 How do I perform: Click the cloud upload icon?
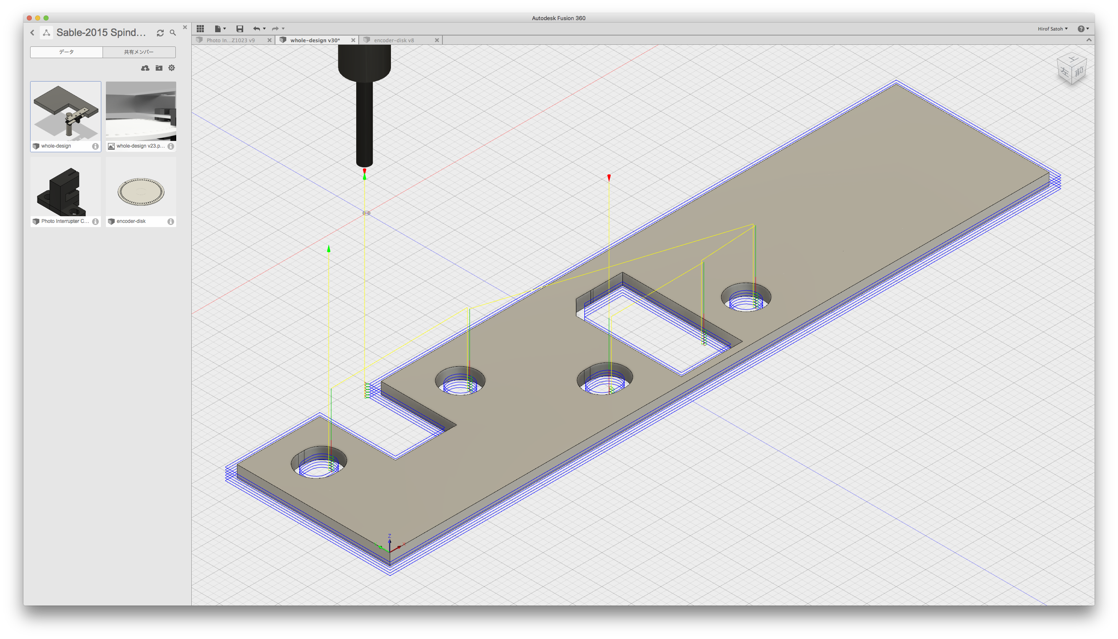[x=145, y=68]
